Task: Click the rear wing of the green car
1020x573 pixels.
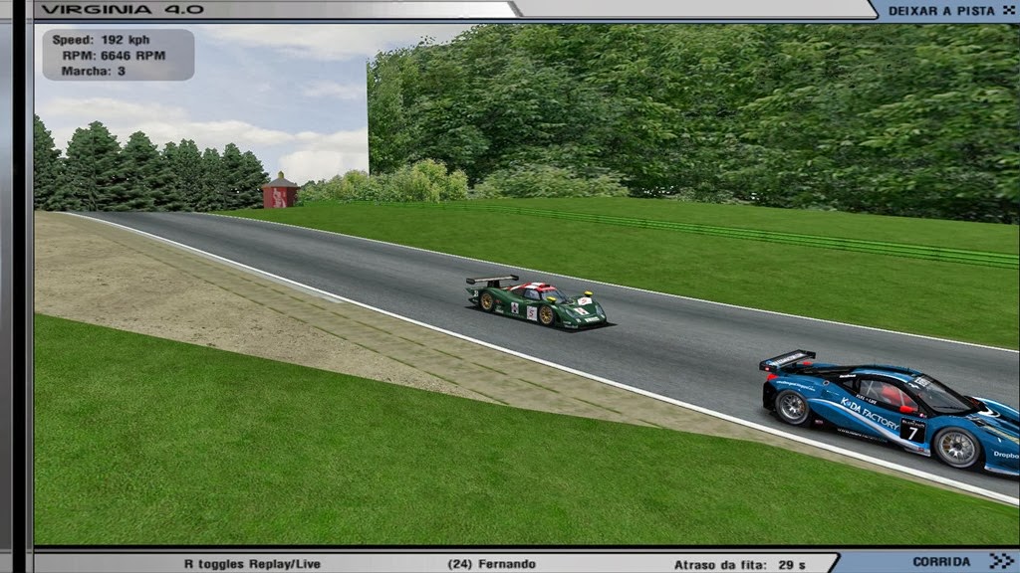Action: coord(491,282)
